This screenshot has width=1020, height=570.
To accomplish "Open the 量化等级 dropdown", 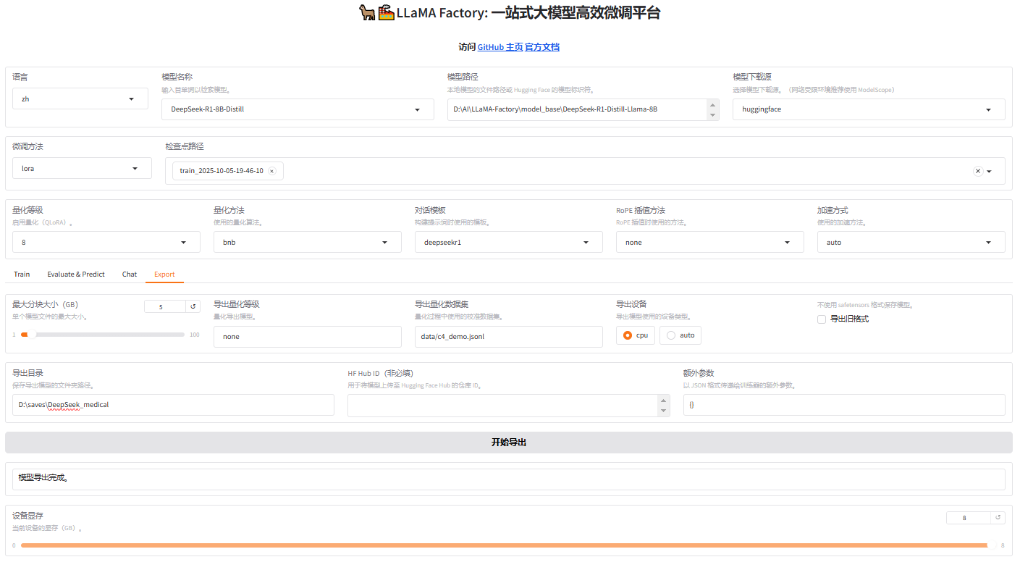I will (106, 242).
